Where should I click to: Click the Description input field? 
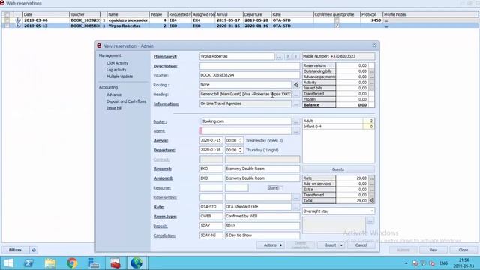pyautogui.click(x=250, y=66)
